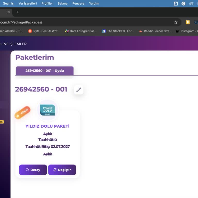The width and height of the screenshot is (198, 198).
Task: Click the pencil edit icon beside 26942560 - 001
Action: 79,90
